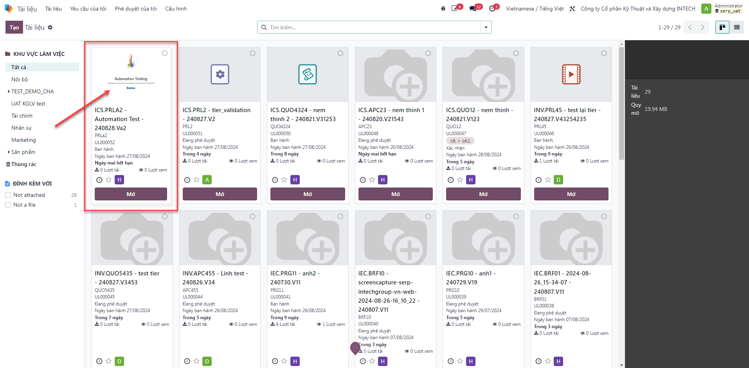Go to next page of records
The height and width of the screenshot is (368, 749).
pos(702,27)
